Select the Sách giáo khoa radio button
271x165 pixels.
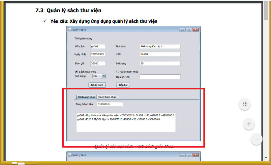76,71
